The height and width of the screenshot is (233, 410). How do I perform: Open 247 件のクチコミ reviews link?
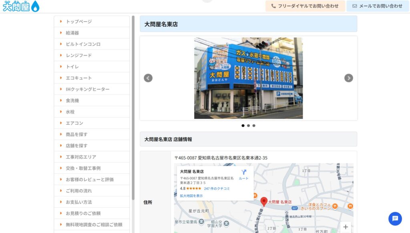tap(217, 188)
